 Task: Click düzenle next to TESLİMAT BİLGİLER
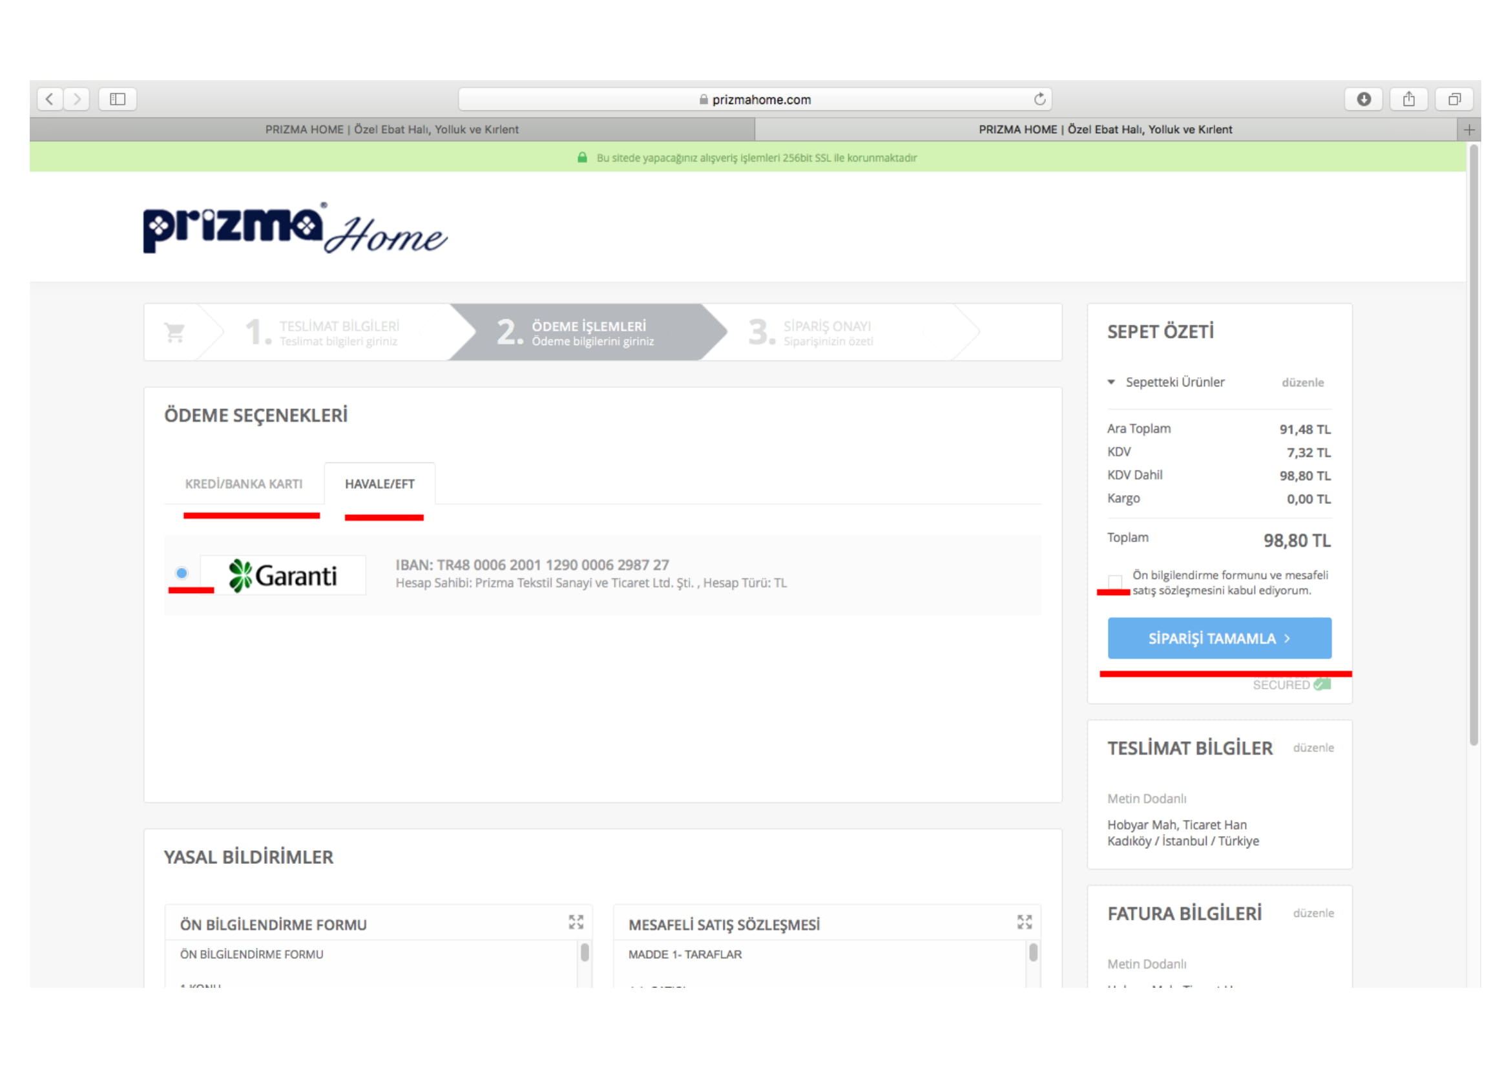point(1313,748)
